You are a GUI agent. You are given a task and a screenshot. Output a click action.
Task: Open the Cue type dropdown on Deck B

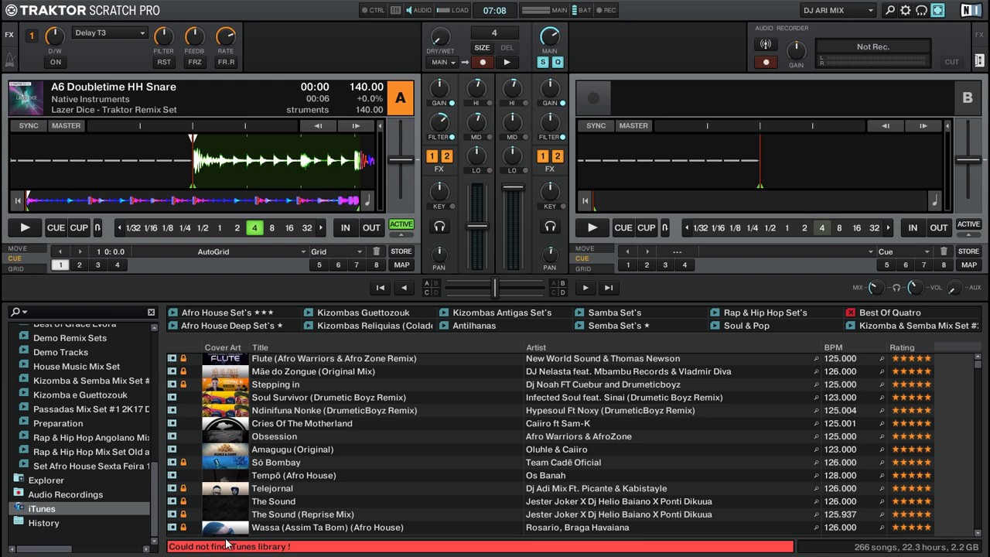coord(905,251)
